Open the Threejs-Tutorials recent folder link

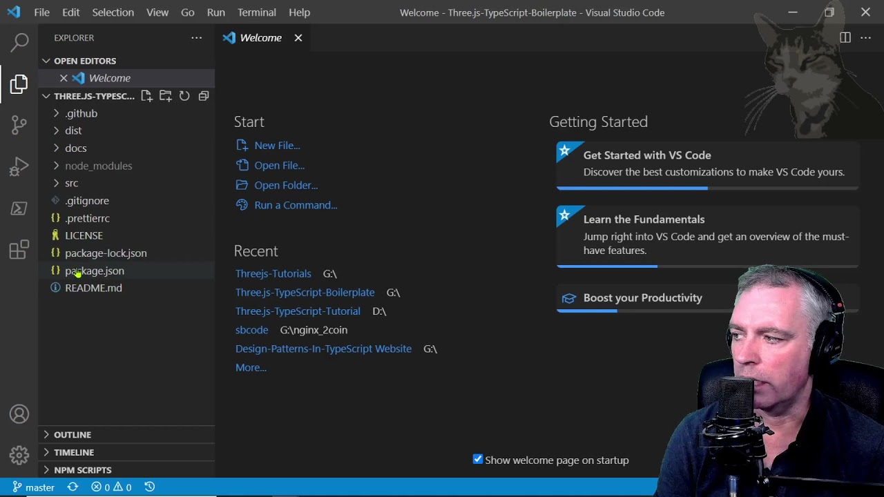273,273
